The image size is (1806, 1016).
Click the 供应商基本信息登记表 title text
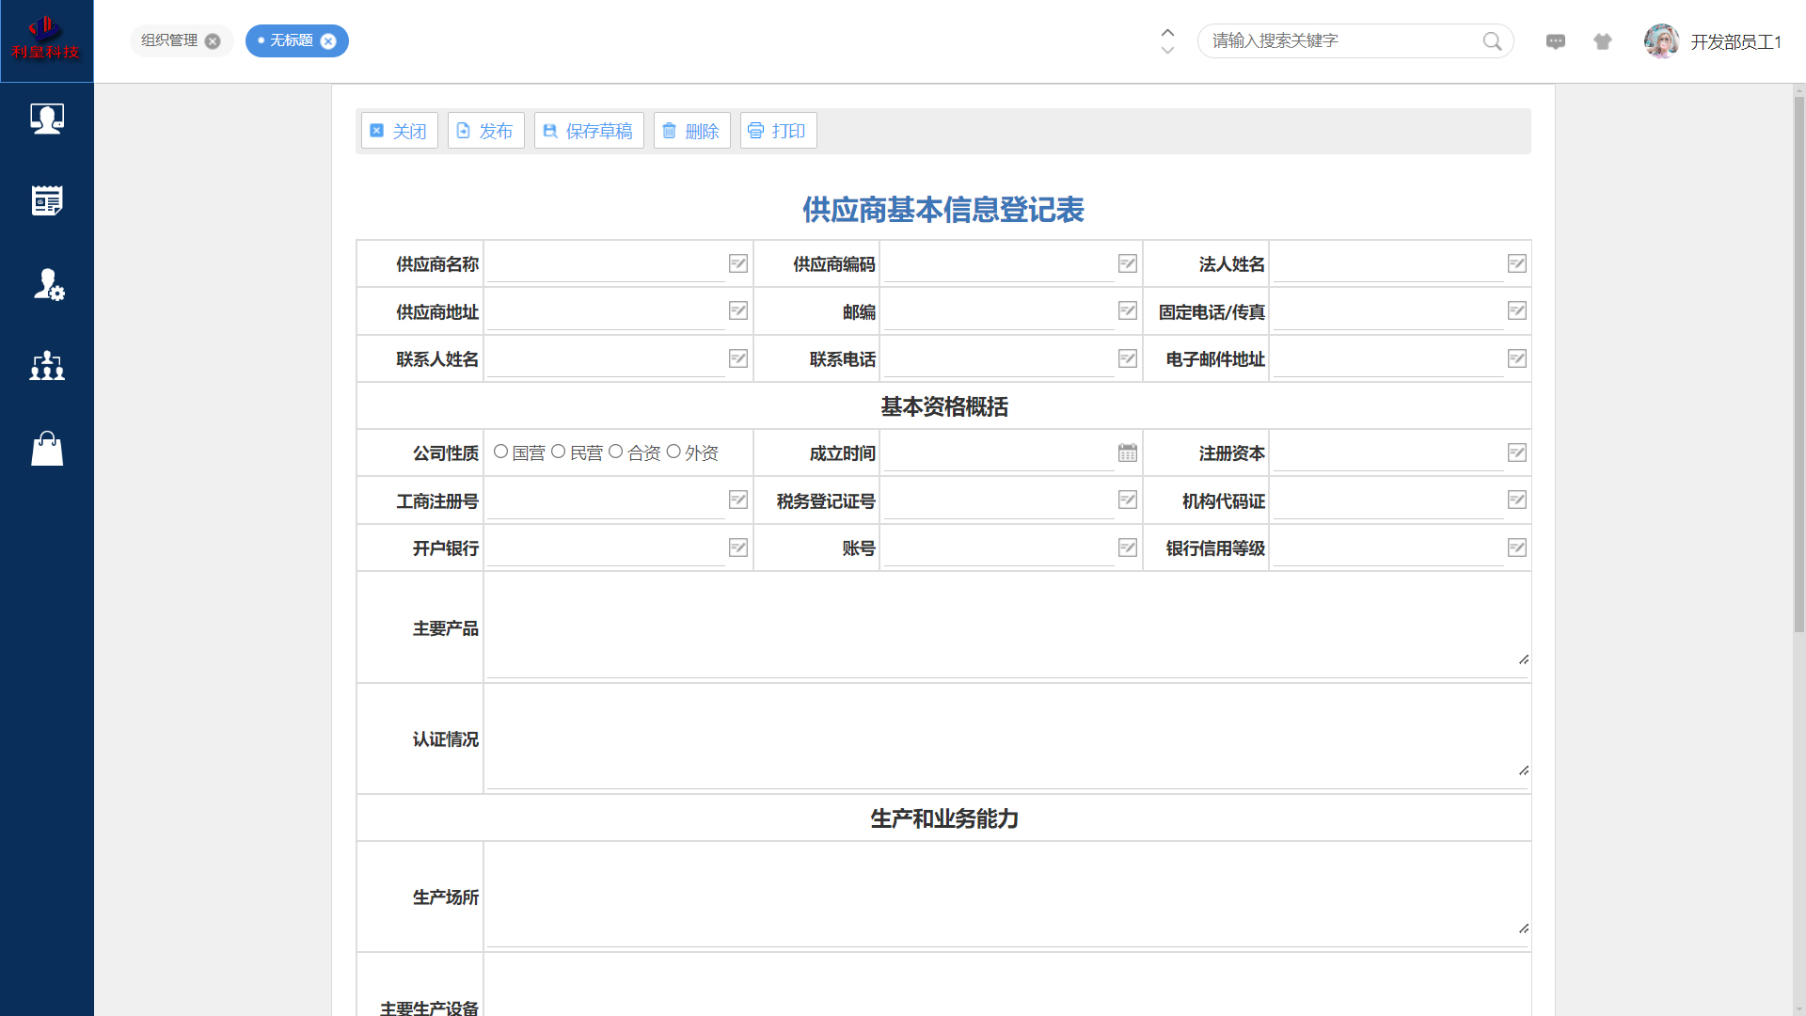943,210
